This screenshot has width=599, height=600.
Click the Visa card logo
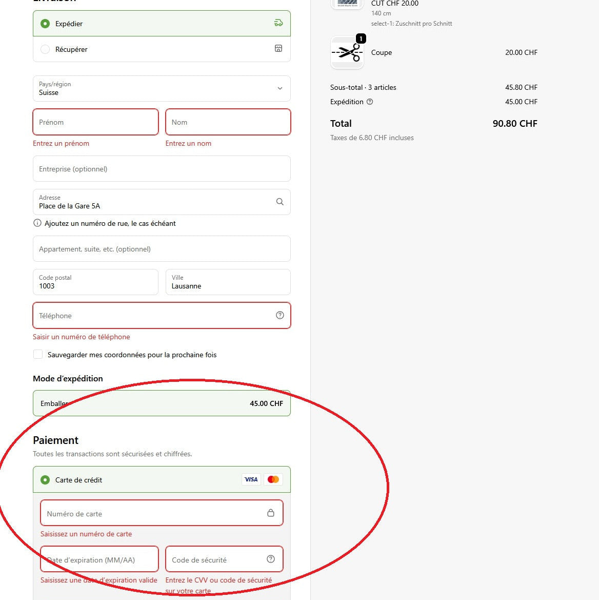click(x=251, y=479)
